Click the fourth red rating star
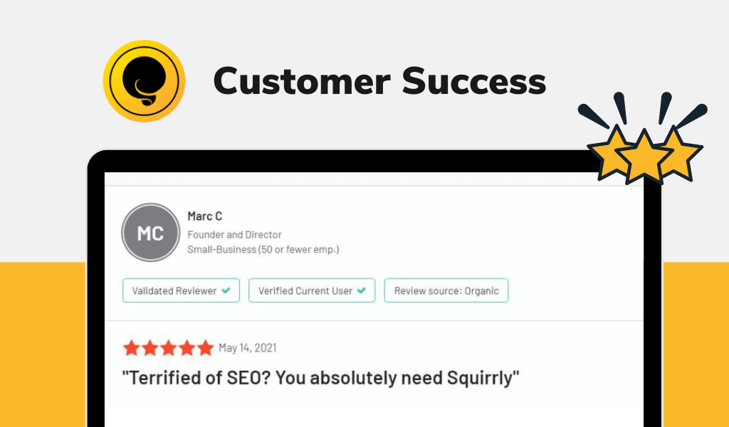Screen dimensions: 729x427 tap(187, 347)
